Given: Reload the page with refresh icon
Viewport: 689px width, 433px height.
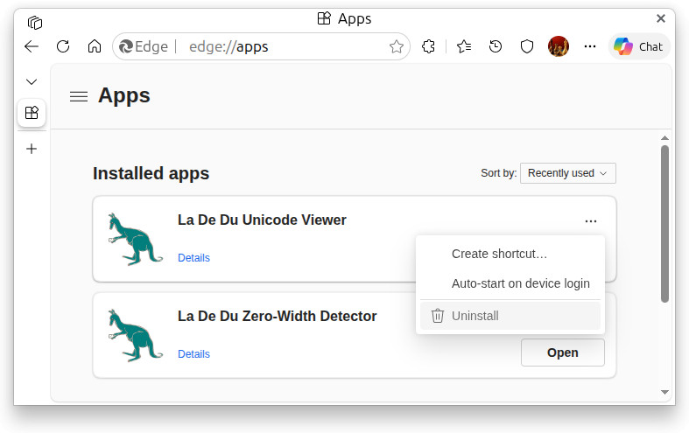Looking at the screenshot, I should 63,46.
